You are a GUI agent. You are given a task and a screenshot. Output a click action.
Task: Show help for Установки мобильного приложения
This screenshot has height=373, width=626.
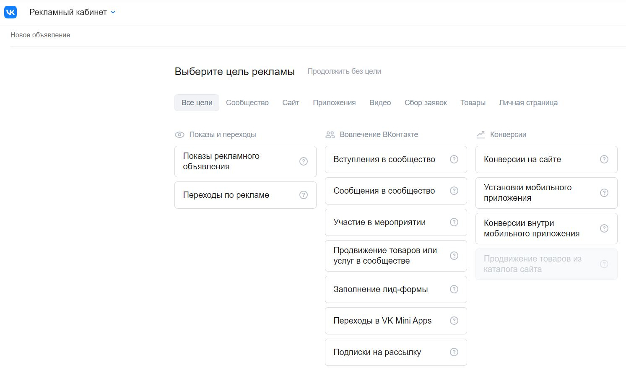click(x=604, y=193)
